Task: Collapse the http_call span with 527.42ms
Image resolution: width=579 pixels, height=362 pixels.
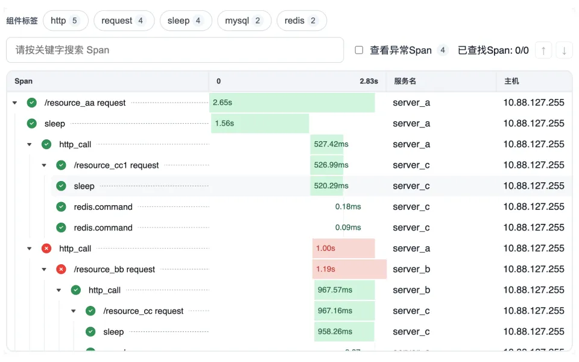Action: click(30, 144)
